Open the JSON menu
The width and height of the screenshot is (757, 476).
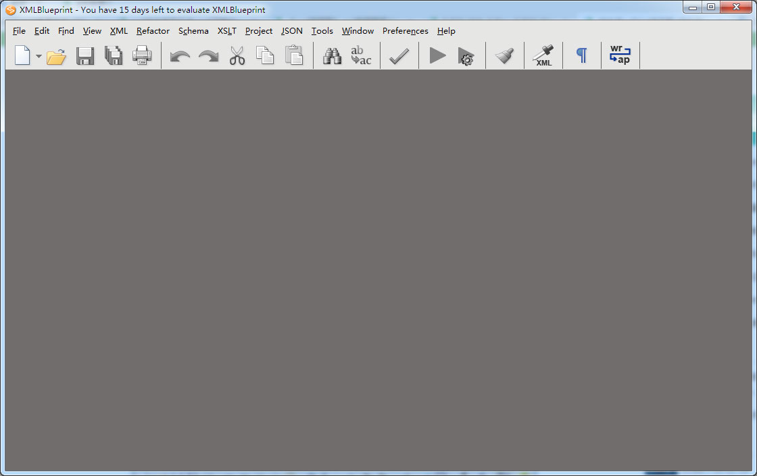[291, 31]
